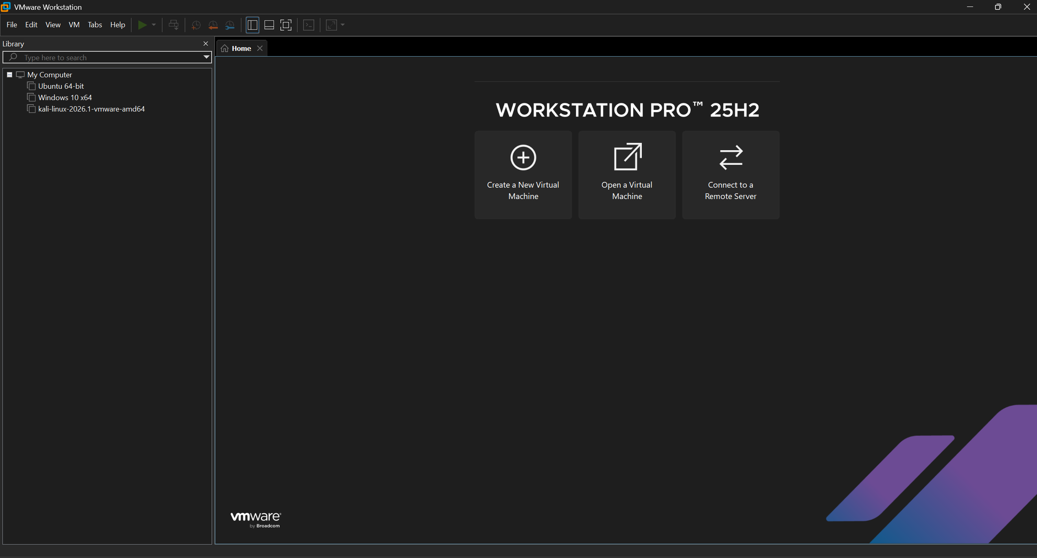Click the kali-linux VM icon
This screenshot has height=558, width=1037.
31,109
